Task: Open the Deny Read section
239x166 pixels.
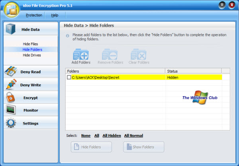Action: (x=31, y=71)
